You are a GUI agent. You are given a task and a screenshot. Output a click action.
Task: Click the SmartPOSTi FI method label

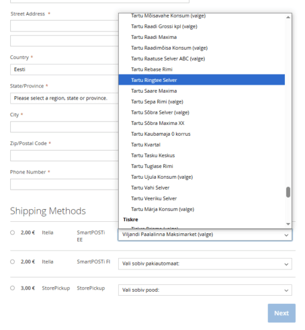point(93,261)
